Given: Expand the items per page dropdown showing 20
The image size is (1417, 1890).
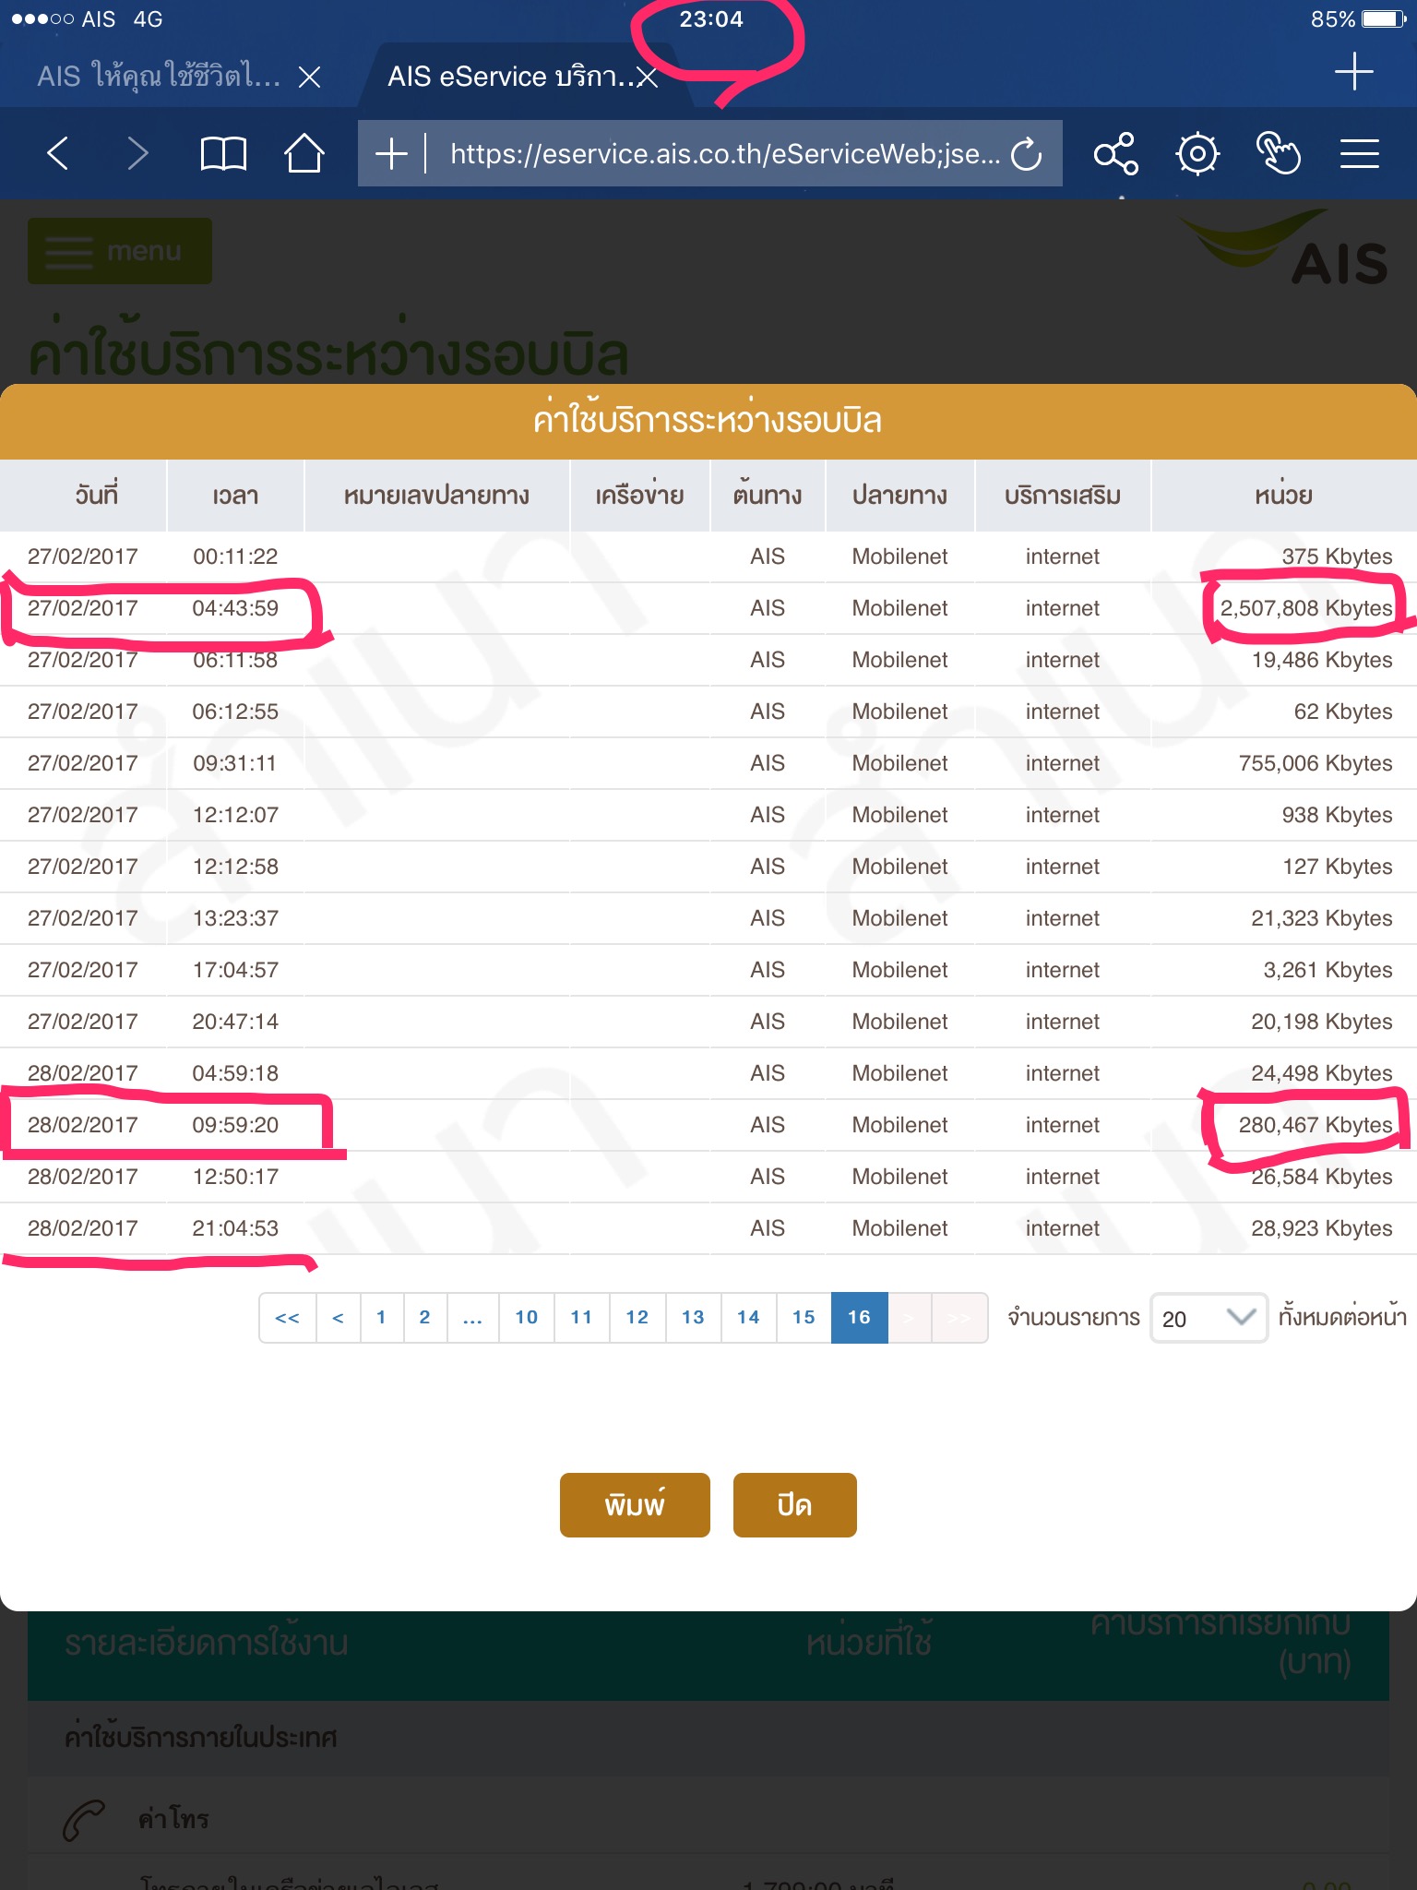Looking at the screenshot, I should coord(1209,1318).
